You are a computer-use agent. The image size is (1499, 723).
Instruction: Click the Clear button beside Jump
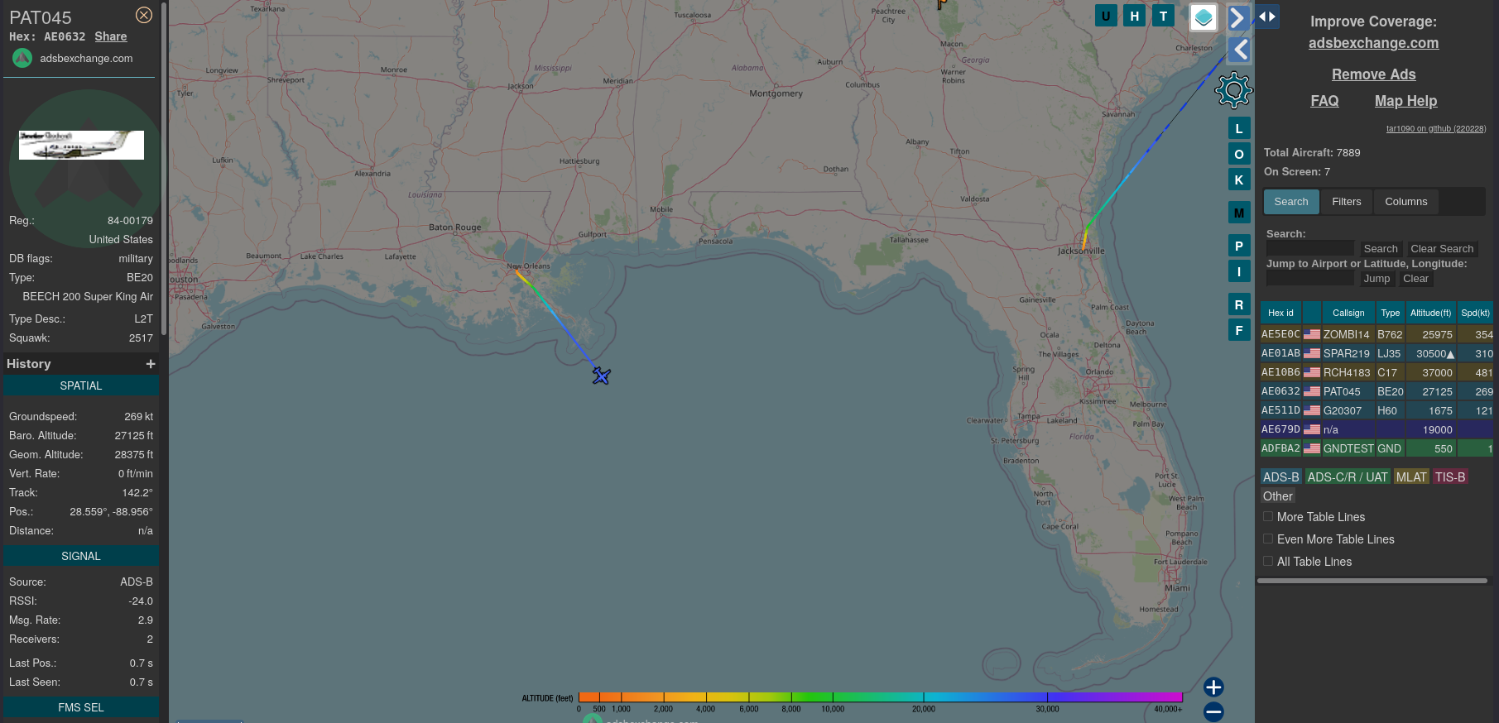pyautogui.click(x=1415, y=279)
